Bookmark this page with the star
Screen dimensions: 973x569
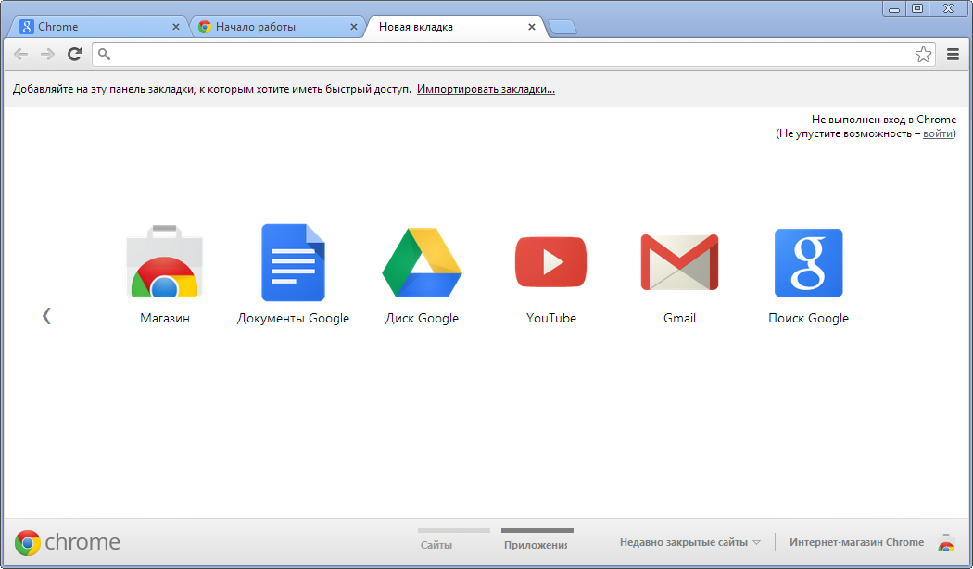pyautogui.click(x=923, y=55)
